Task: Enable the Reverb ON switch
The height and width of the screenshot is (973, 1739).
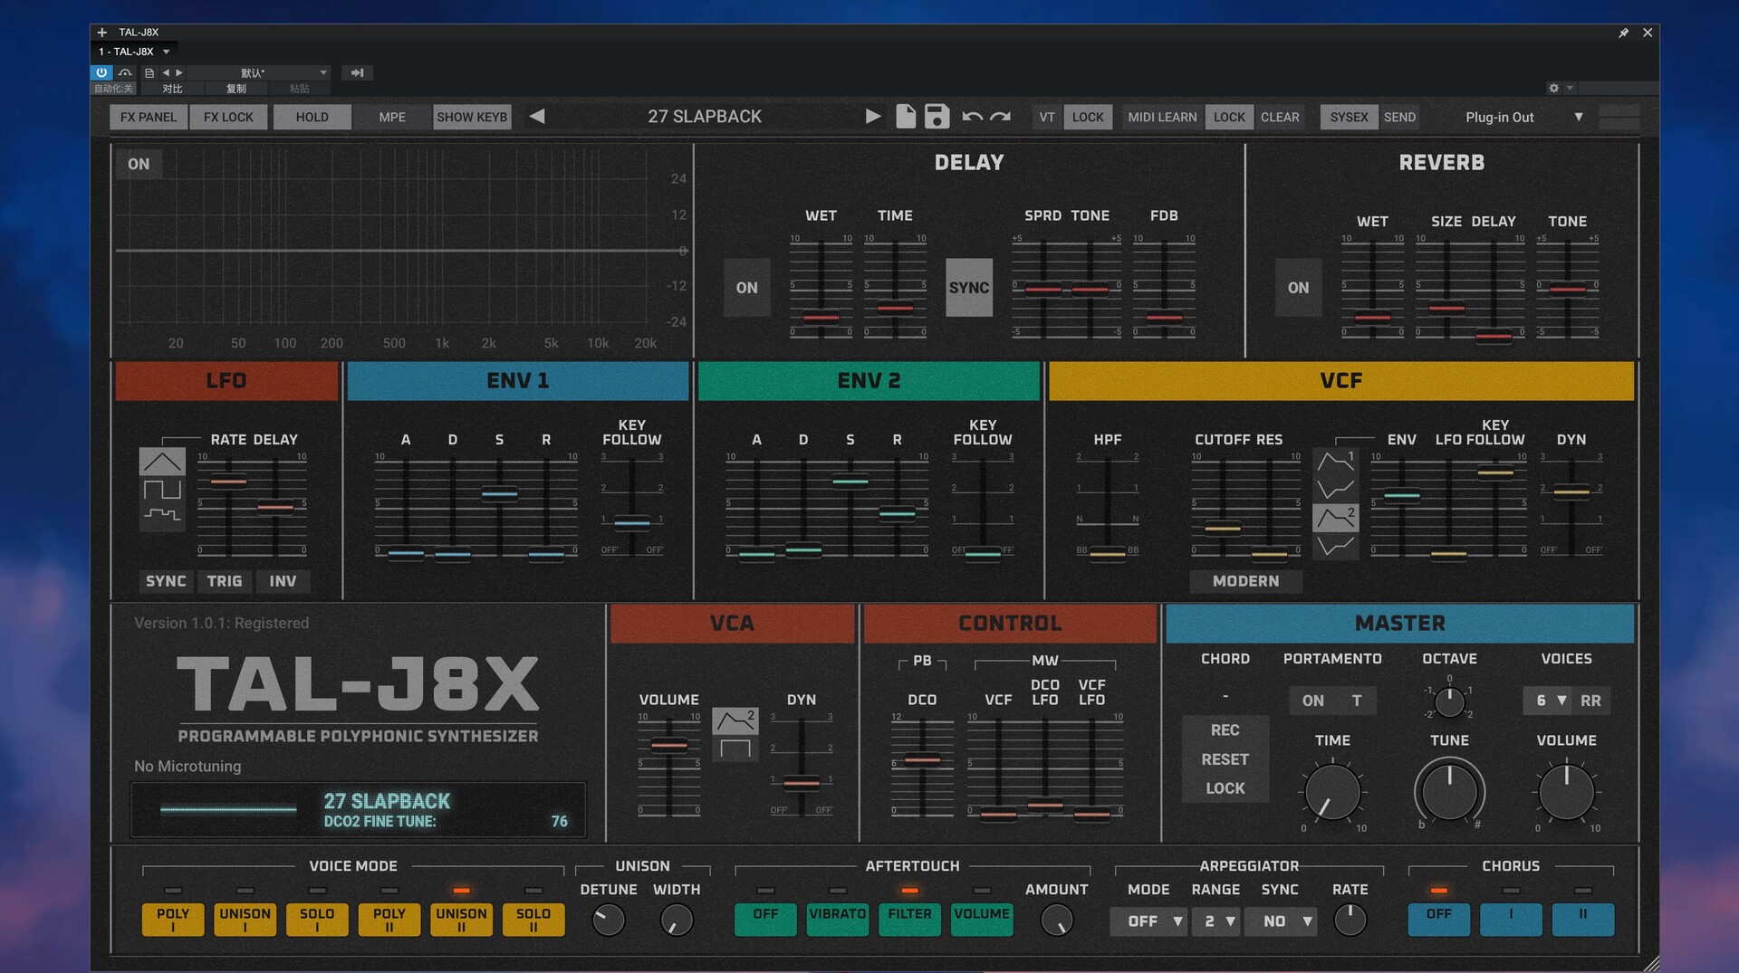Action: click(1298, 288)
